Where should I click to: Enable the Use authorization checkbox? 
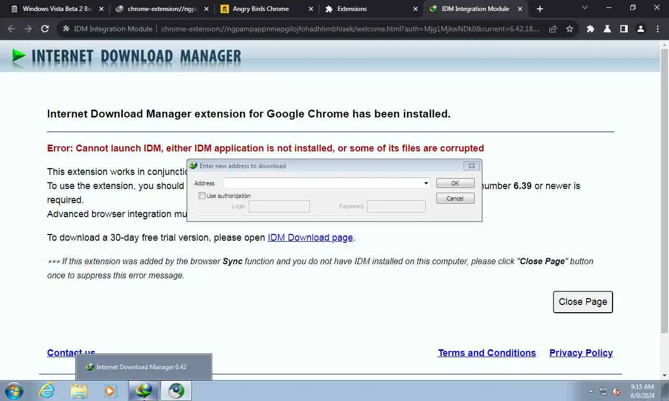pos(202,196)
